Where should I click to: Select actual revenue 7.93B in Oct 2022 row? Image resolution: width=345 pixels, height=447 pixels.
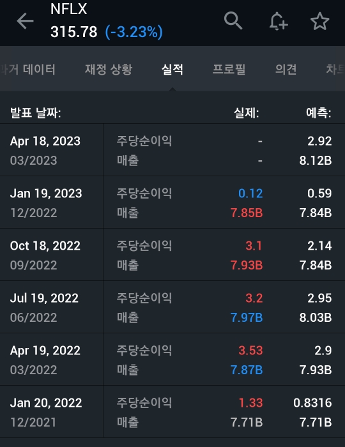tap(247, 266)
